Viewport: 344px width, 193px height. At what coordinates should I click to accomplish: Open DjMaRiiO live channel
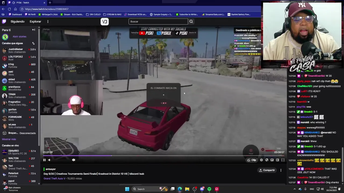click(19, 152)
